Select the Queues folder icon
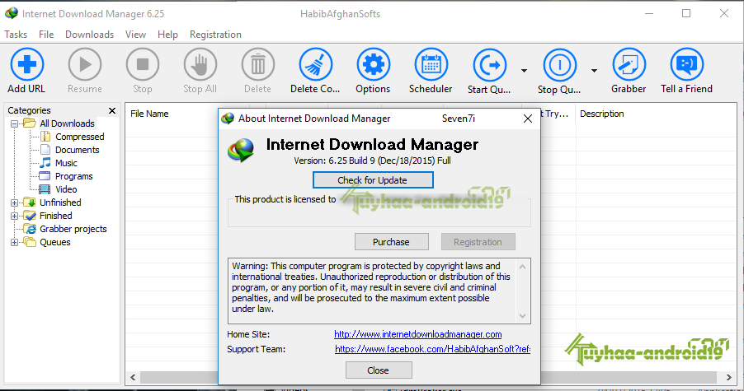Screen dimensions: 744x391 click(x=30, y=242)
